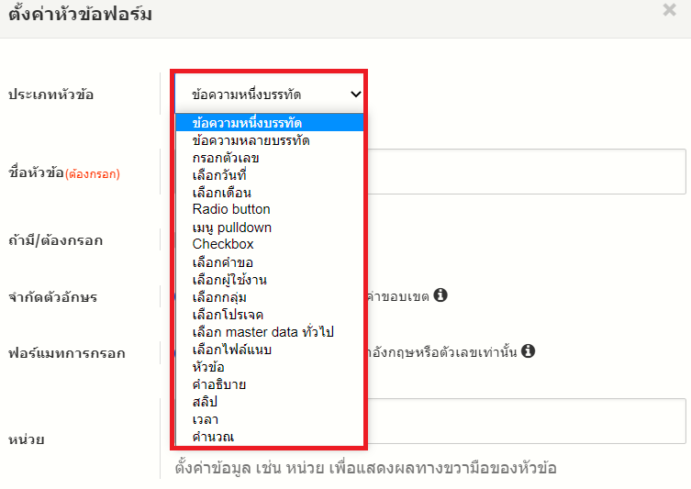The width and height of the screenshot is (691, 489).
Task: Select ข้อความหลายบรรทัด from the list
Action: 251,140
